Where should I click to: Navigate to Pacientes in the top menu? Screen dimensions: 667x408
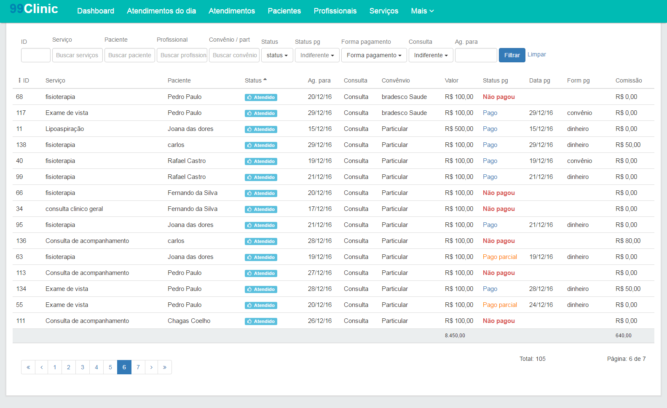(x=284, y=11)
